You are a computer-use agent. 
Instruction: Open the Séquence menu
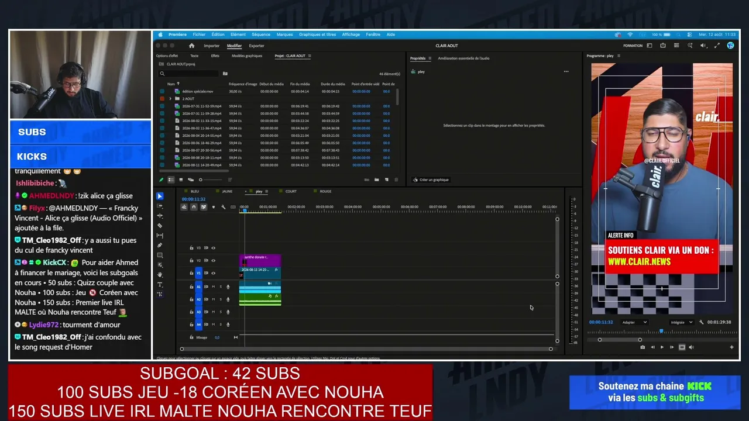[x=261, y=34]
